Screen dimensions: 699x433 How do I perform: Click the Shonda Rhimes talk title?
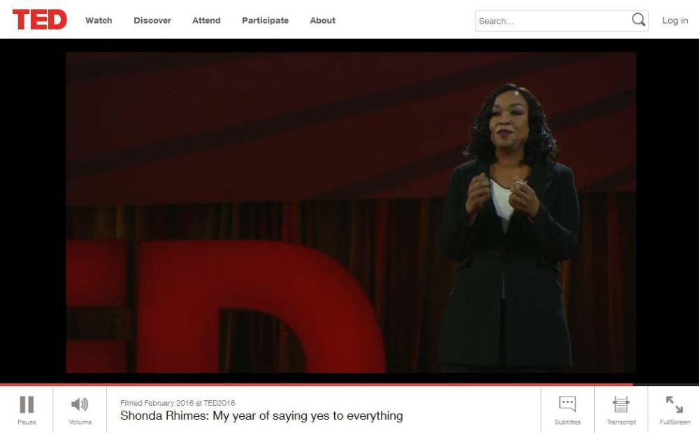(261, 416)
